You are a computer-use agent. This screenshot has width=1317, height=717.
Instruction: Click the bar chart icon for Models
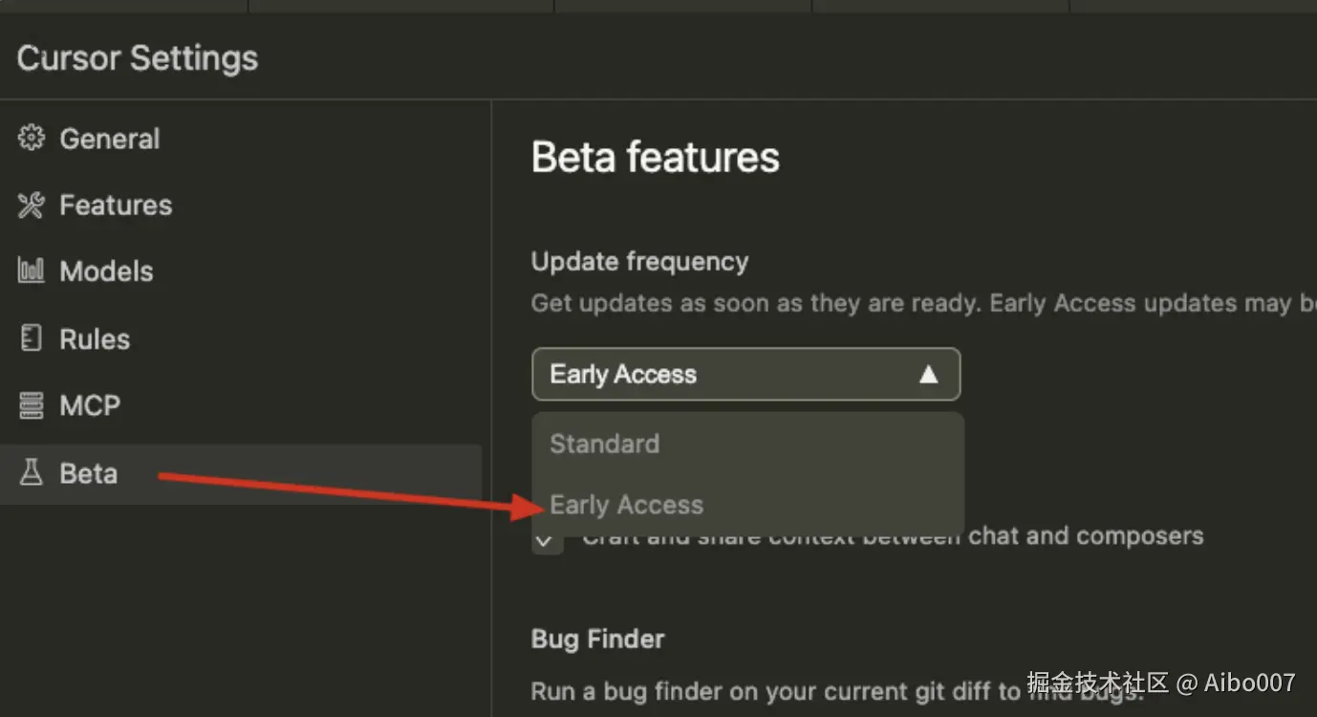tap(32, 272)
